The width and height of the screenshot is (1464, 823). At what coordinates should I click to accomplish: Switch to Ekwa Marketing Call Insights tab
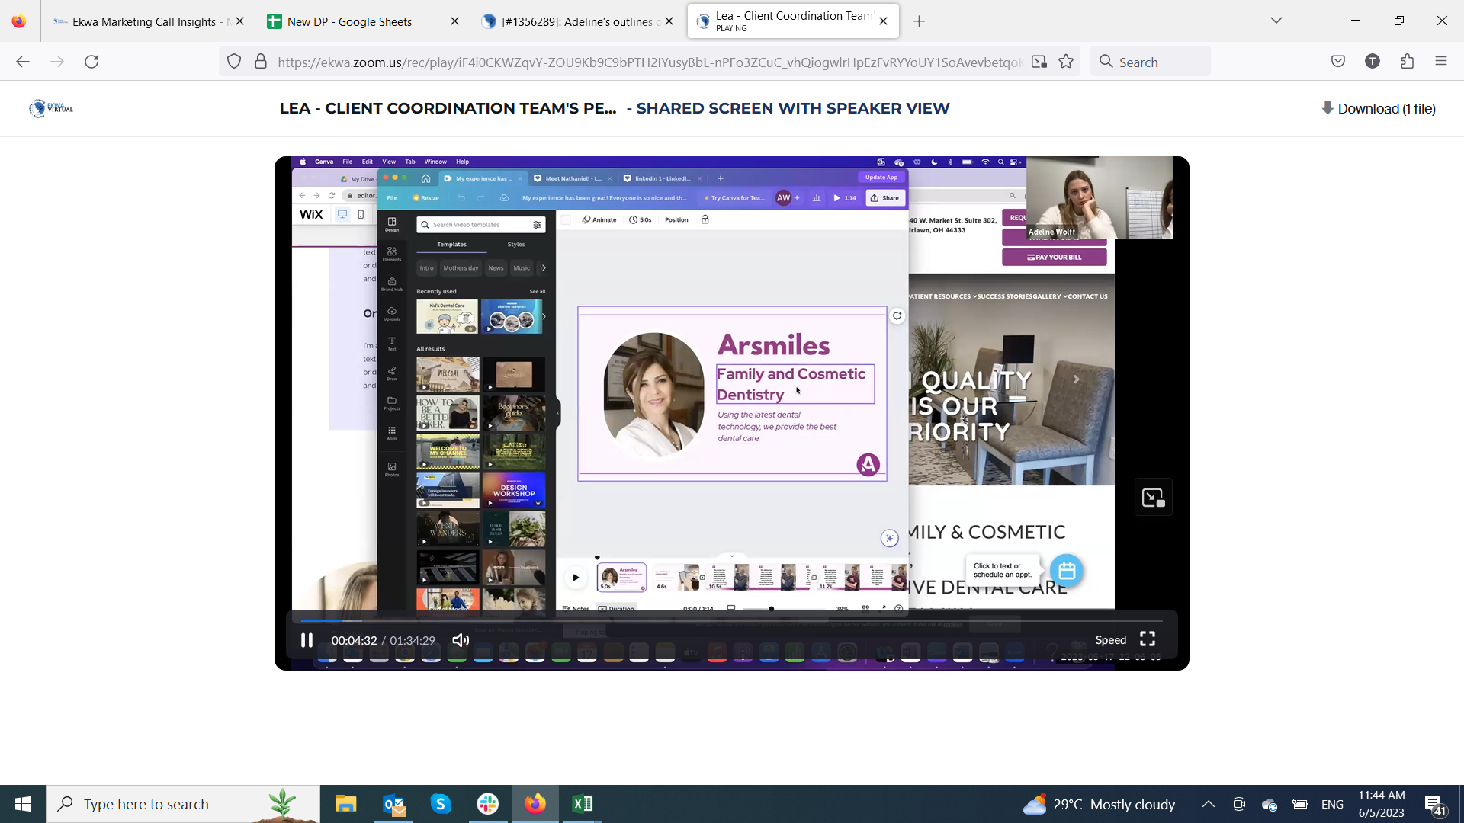[143, 21]
